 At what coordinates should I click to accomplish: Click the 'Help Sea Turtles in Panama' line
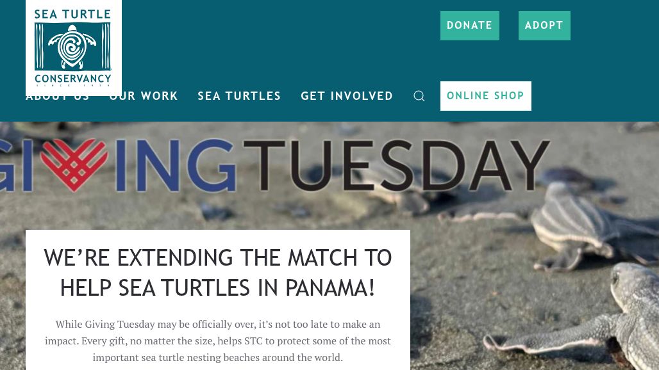pos(218,288)
